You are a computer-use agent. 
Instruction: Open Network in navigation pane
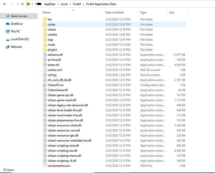click(16, 47)
